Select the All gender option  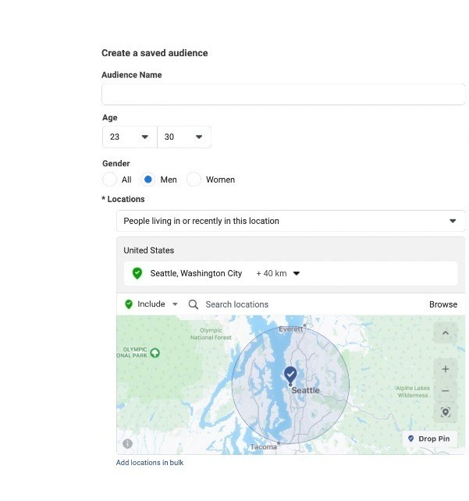110,179
